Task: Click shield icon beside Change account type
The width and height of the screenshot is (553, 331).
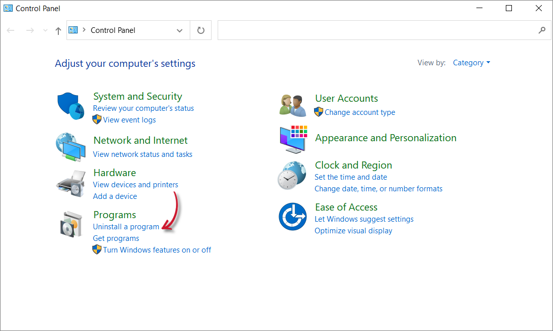Action: coord(319,112)
